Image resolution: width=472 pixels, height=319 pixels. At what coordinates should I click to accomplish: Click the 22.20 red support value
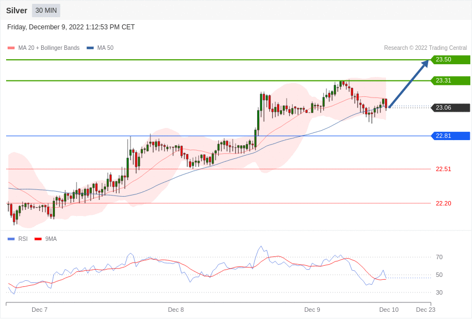coord(444,203)
